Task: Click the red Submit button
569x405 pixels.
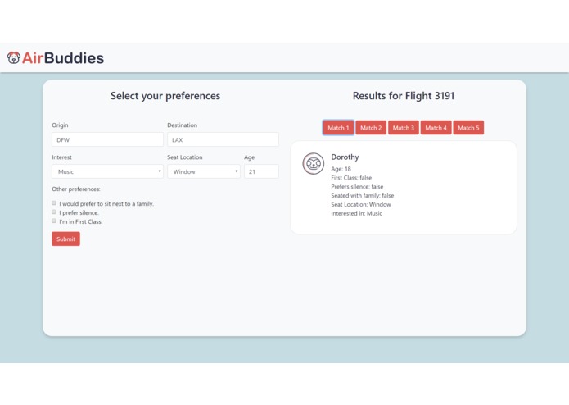Action: (x=65, y=239)
